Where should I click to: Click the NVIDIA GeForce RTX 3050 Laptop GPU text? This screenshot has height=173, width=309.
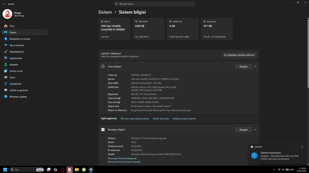point(154,87)
